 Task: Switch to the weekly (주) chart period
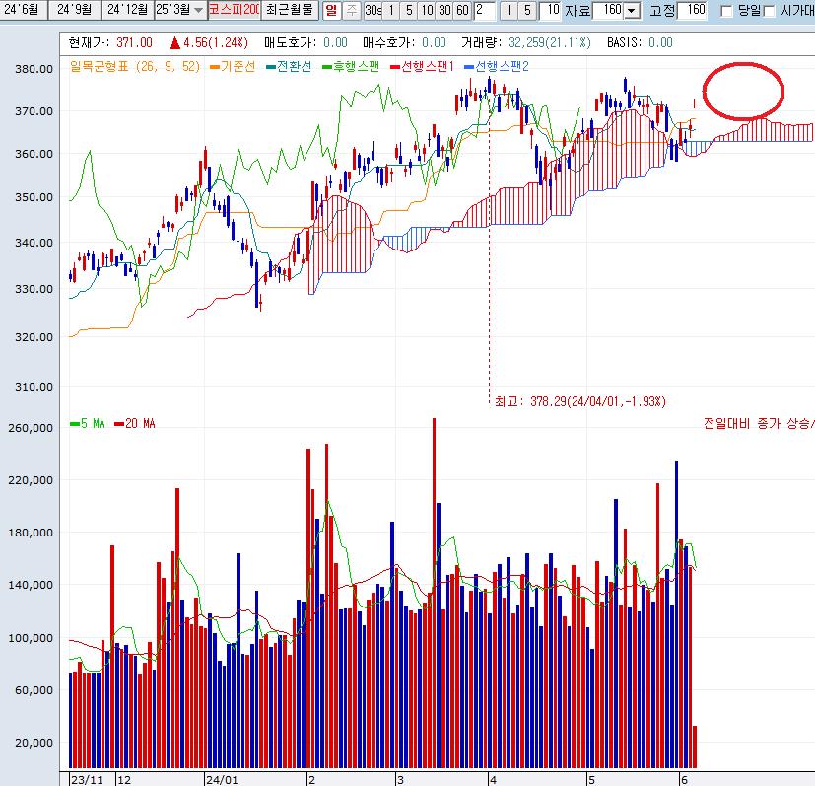click(x=351, y=10)
